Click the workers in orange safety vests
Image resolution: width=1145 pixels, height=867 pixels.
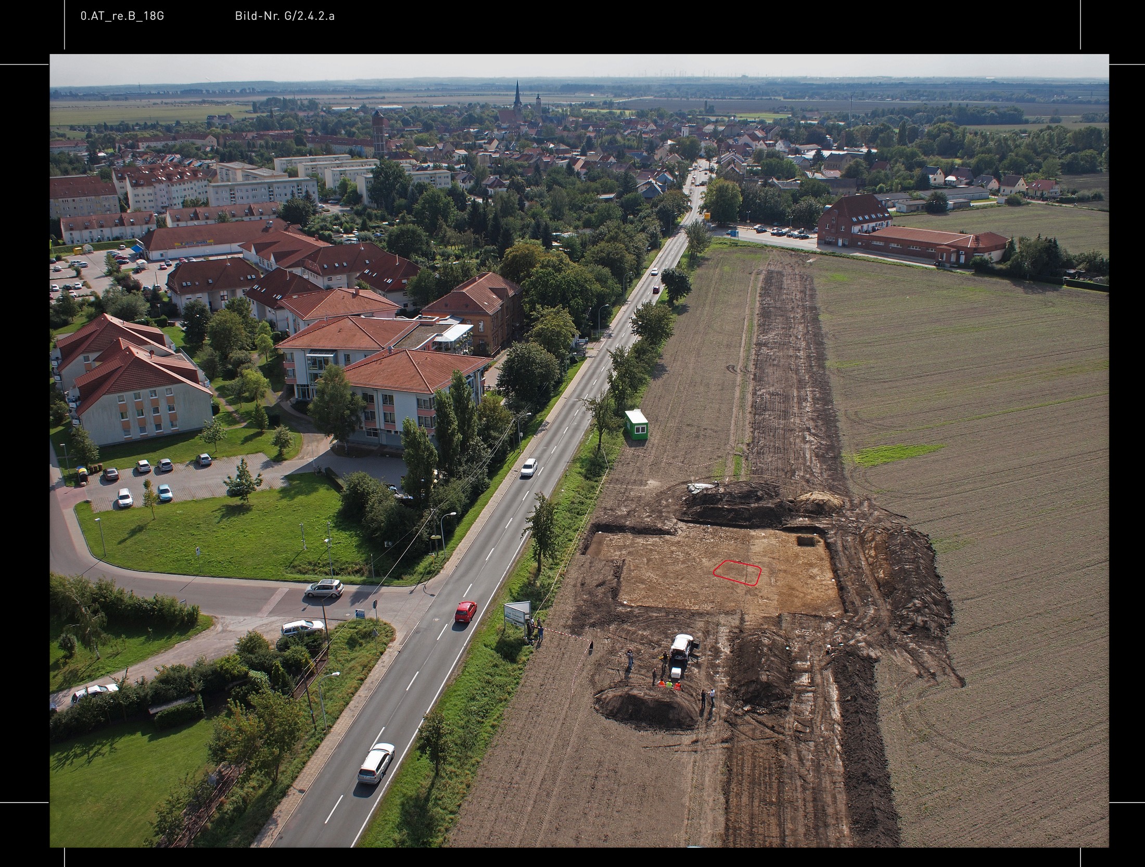(x=668, y=685)
